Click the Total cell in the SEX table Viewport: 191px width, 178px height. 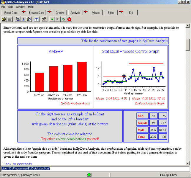pos(142,137)
